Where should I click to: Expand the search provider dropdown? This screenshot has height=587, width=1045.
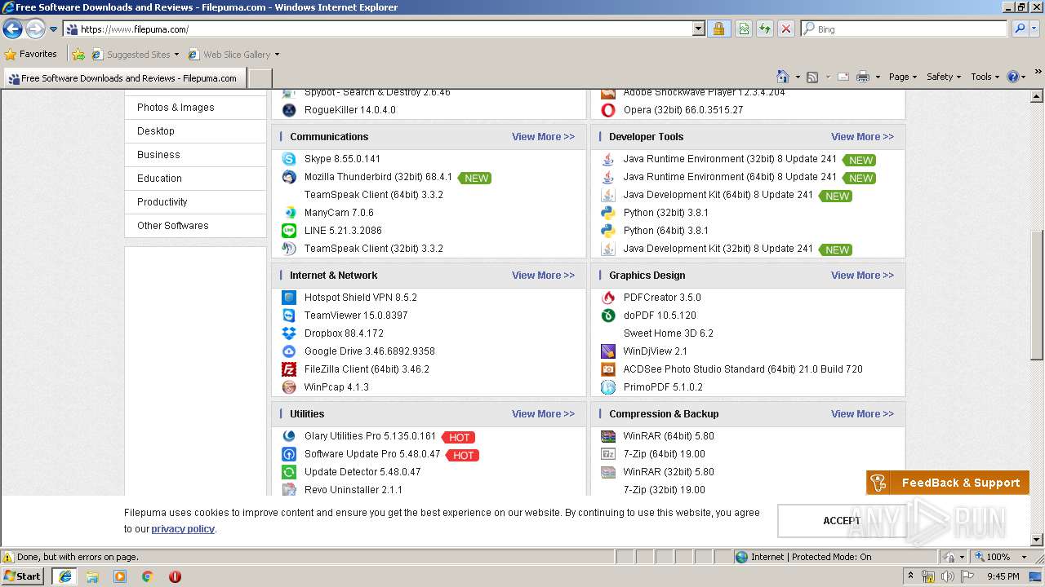pos(1034,29)
